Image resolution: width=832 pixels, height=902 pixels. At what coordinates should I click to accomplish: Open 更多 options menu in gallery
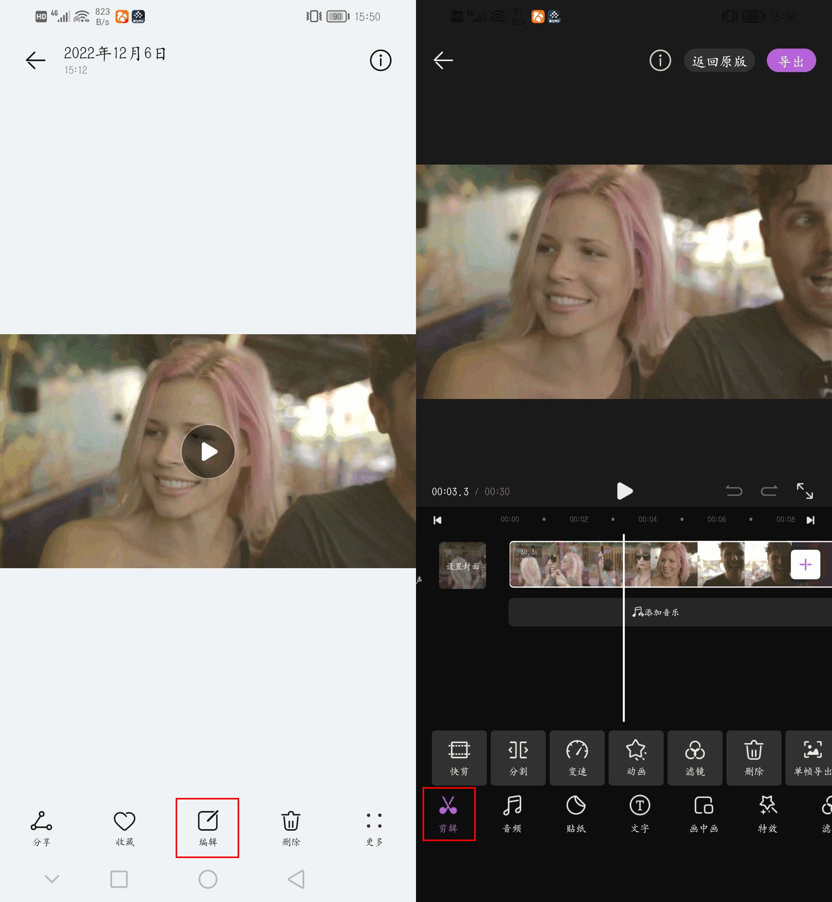point(374,827)
